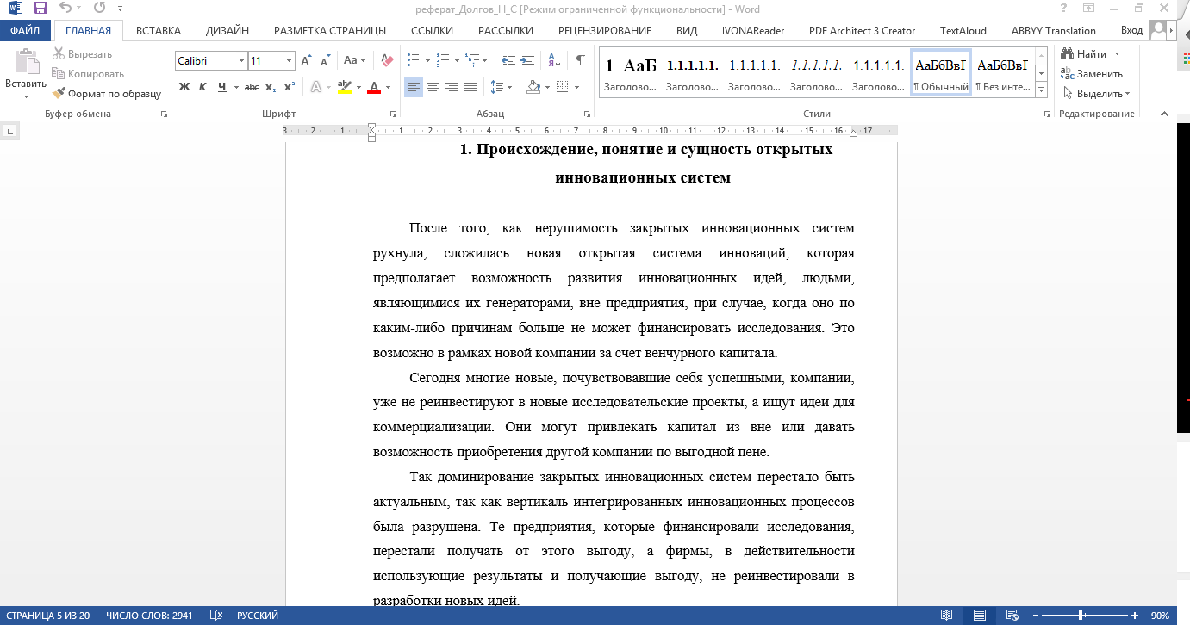Increase font size with grow font icon

point(307,61)
